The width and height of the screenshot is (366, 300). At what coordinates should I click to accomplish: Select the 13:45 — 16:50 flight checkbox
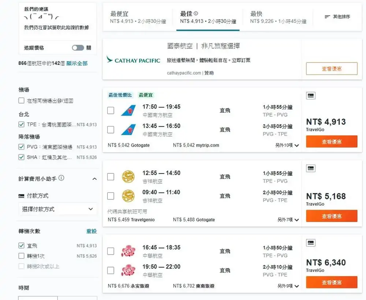(x=111, y=130)
